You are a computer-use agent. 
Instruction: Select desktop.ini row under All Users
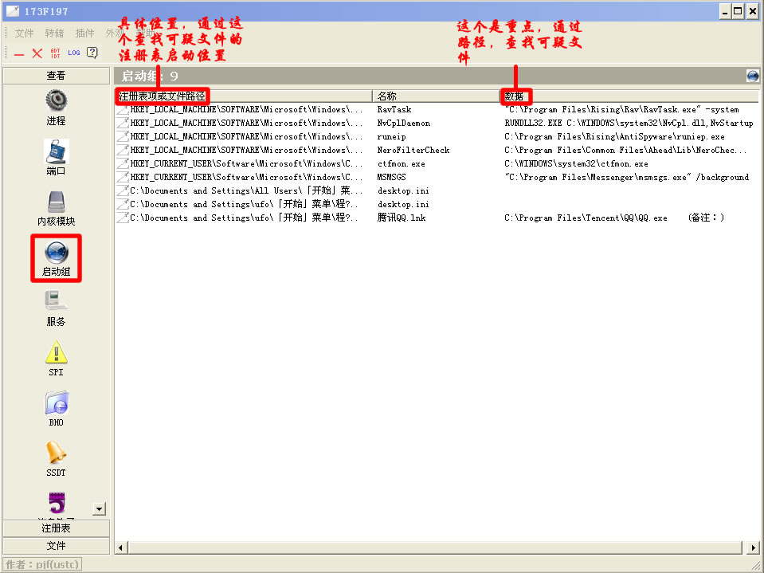(x=437, y=190)
